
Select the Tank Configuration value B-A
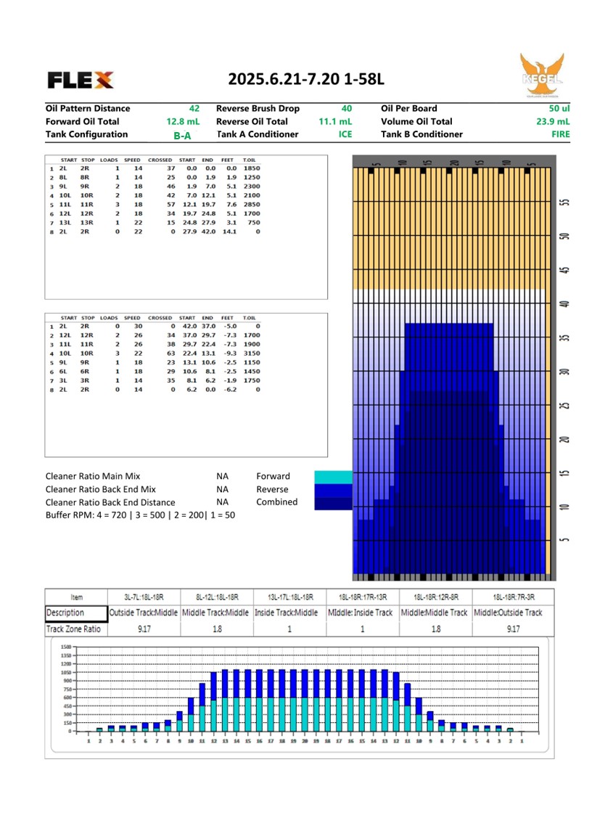[182, 135]
